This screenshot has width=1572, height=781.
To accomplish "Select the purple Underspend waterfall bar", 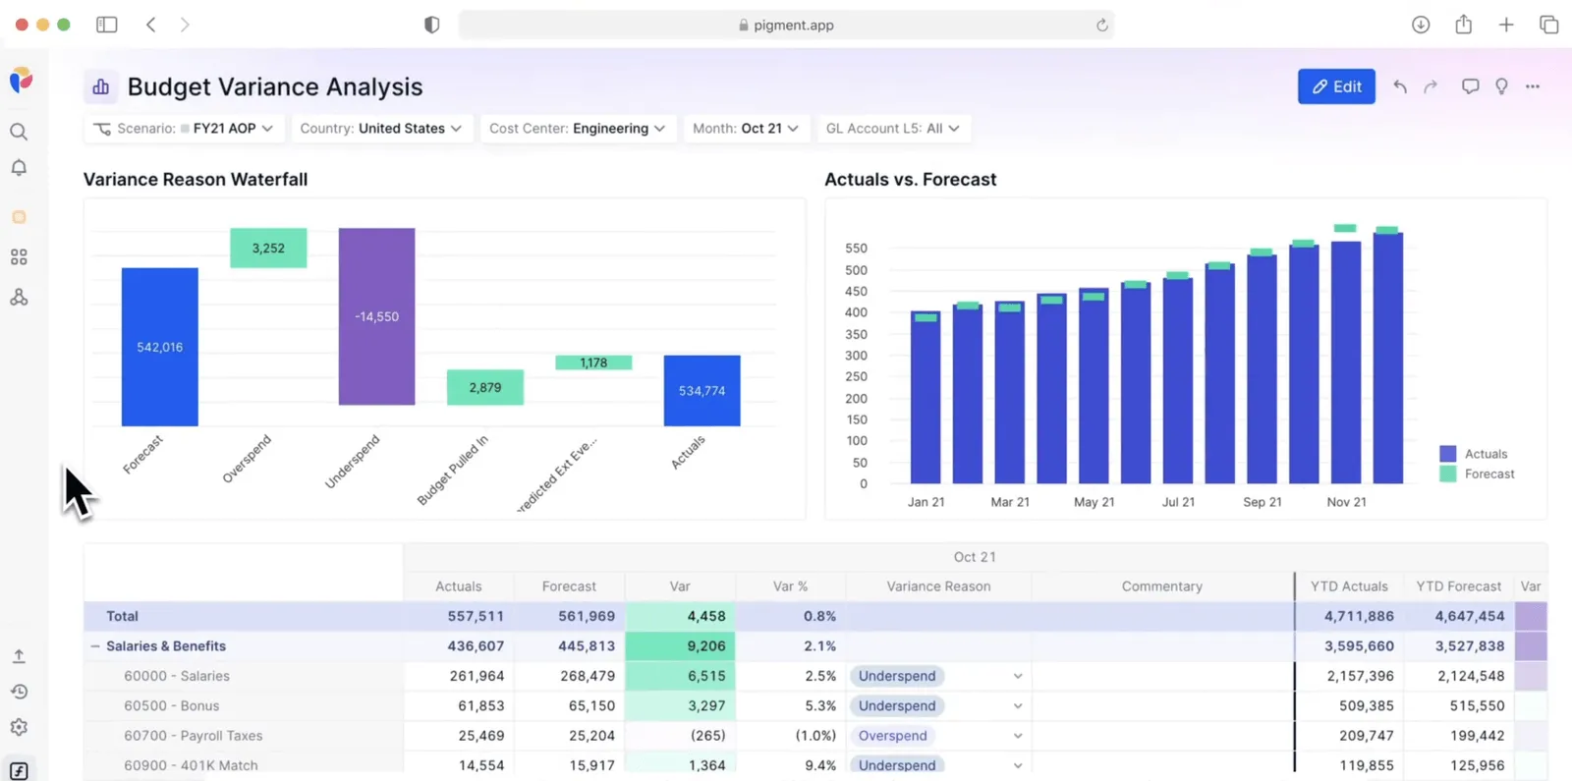I will [376, 316].
